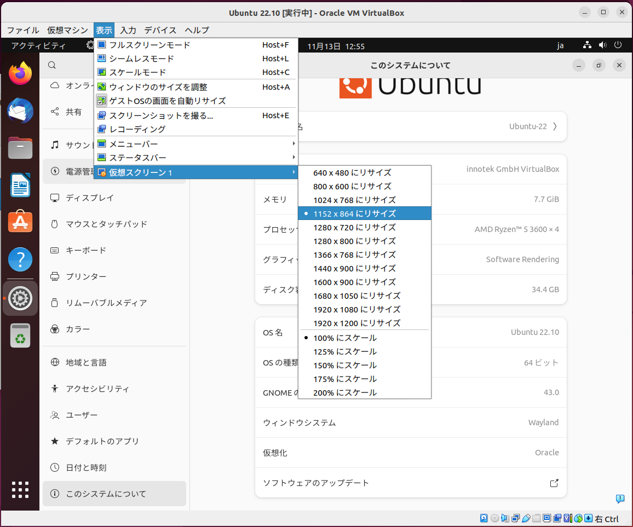
Task: Open ユーザー settings panel
Action: coord(114,415)
